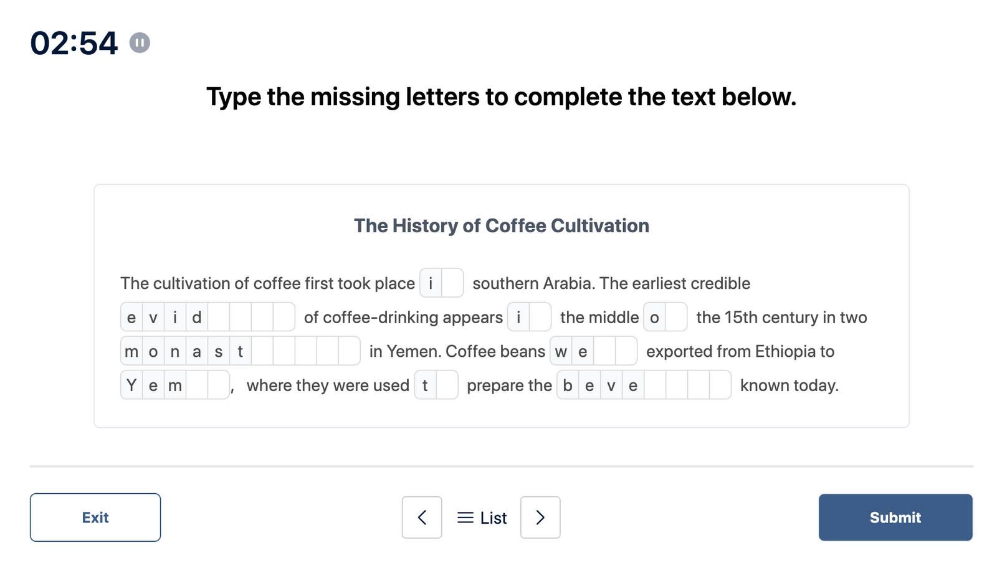This screenshot has height=576, width=997.
Task: Click the blank after 'i' before 'the middle'
Action: pyautogui.click(x=540, y=318)
